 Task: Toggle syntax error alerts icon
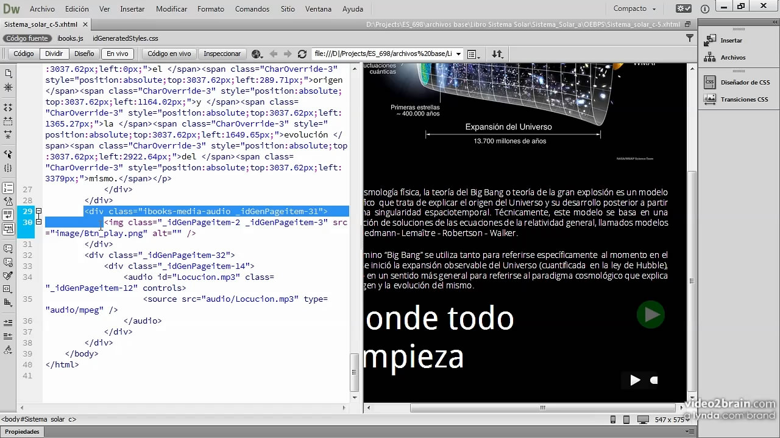(8, 229)
